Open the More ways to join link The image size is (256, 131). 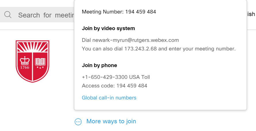[x=111, y=121]
